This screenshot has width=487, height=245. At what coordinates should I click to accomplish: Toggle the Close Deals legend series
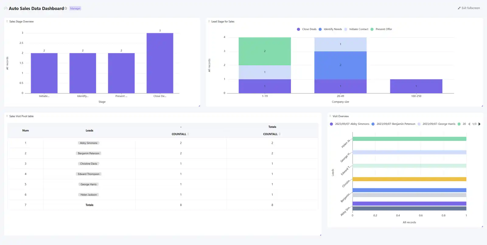307,29
